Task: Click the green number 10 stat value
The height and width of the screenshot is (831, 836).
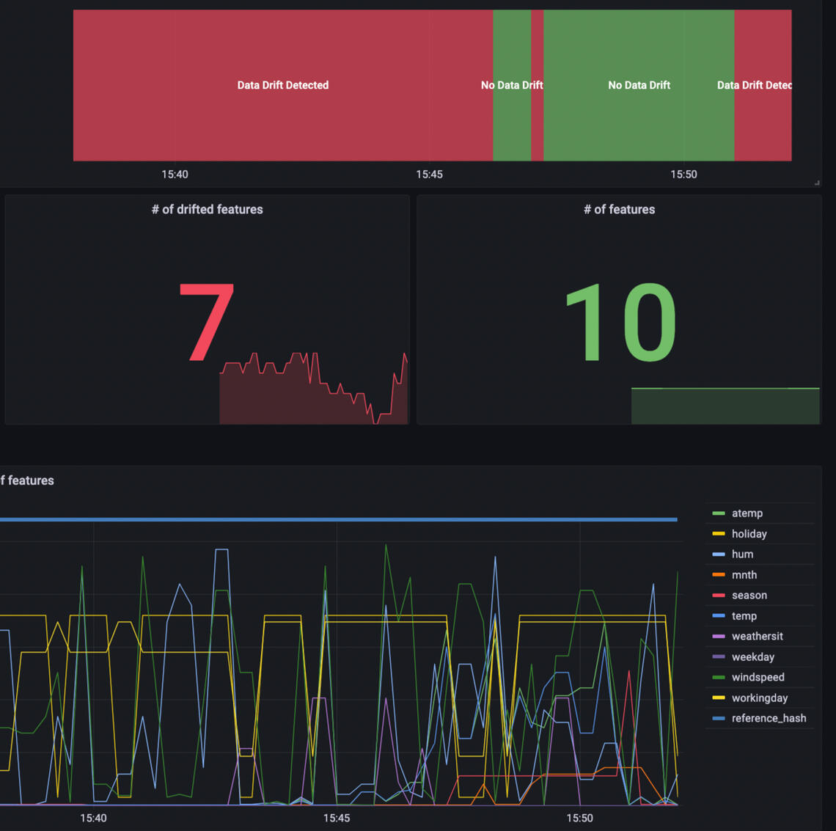Action: [x=620, y=323]
